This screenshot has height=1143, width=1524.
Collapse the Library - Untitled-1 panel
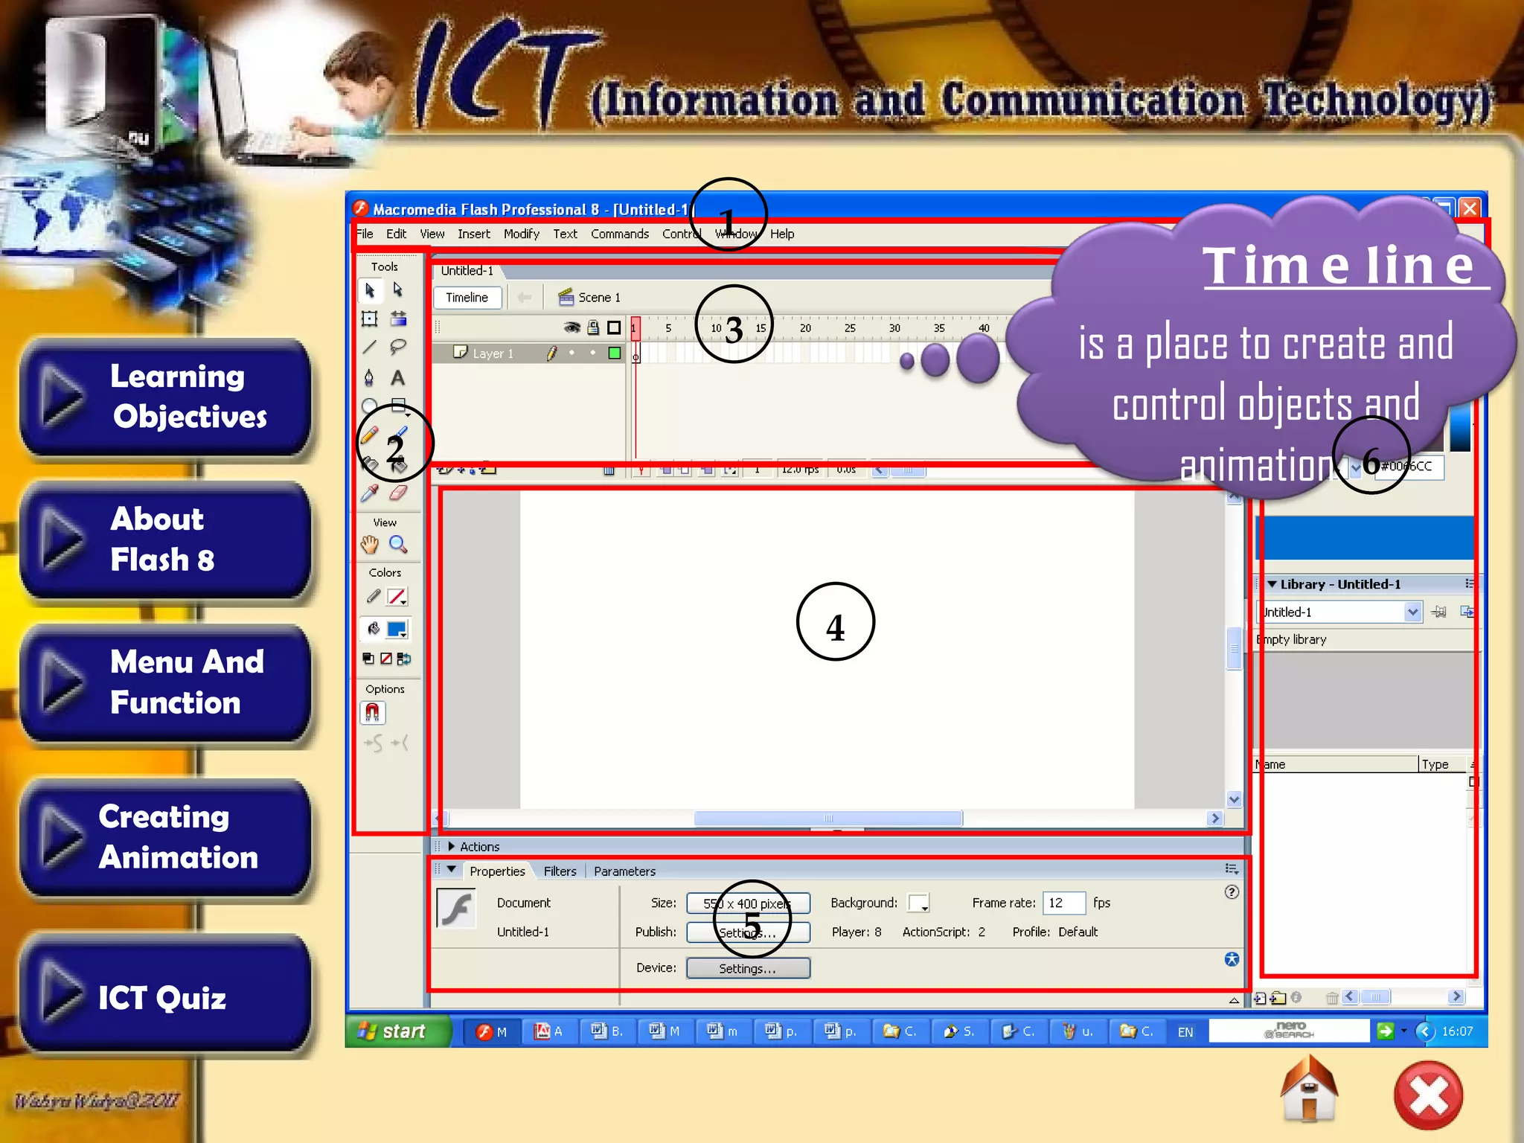coord(1272,584)
